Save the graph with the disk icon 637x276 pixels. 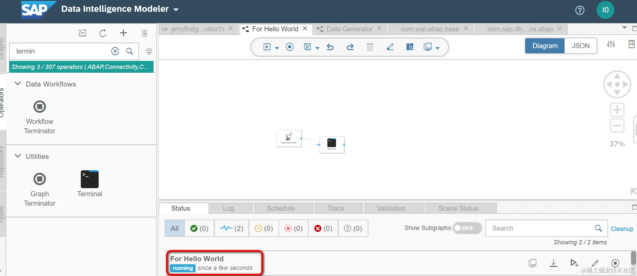307,47
